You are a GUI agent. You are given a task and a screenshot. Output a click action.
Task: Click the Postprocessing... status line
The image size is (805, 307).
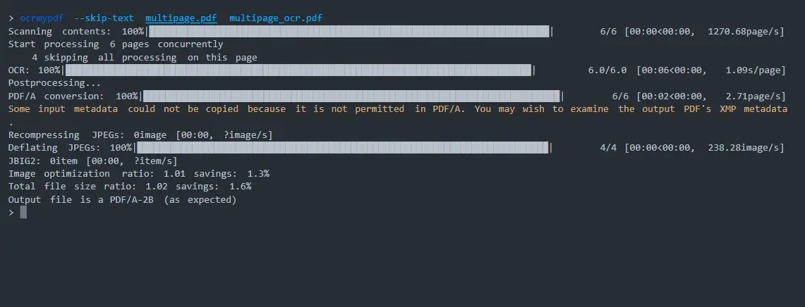click(49, 83)
